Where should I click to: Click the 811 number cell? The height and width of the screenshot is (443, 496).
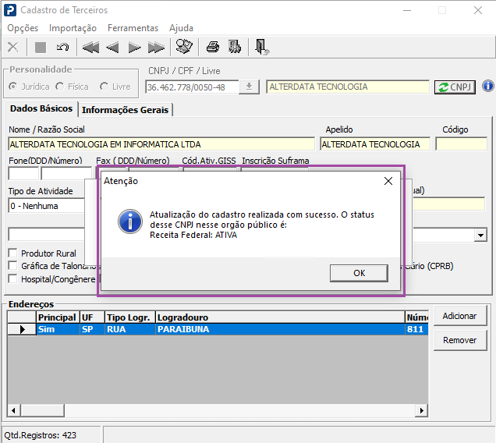pos(416,329)
